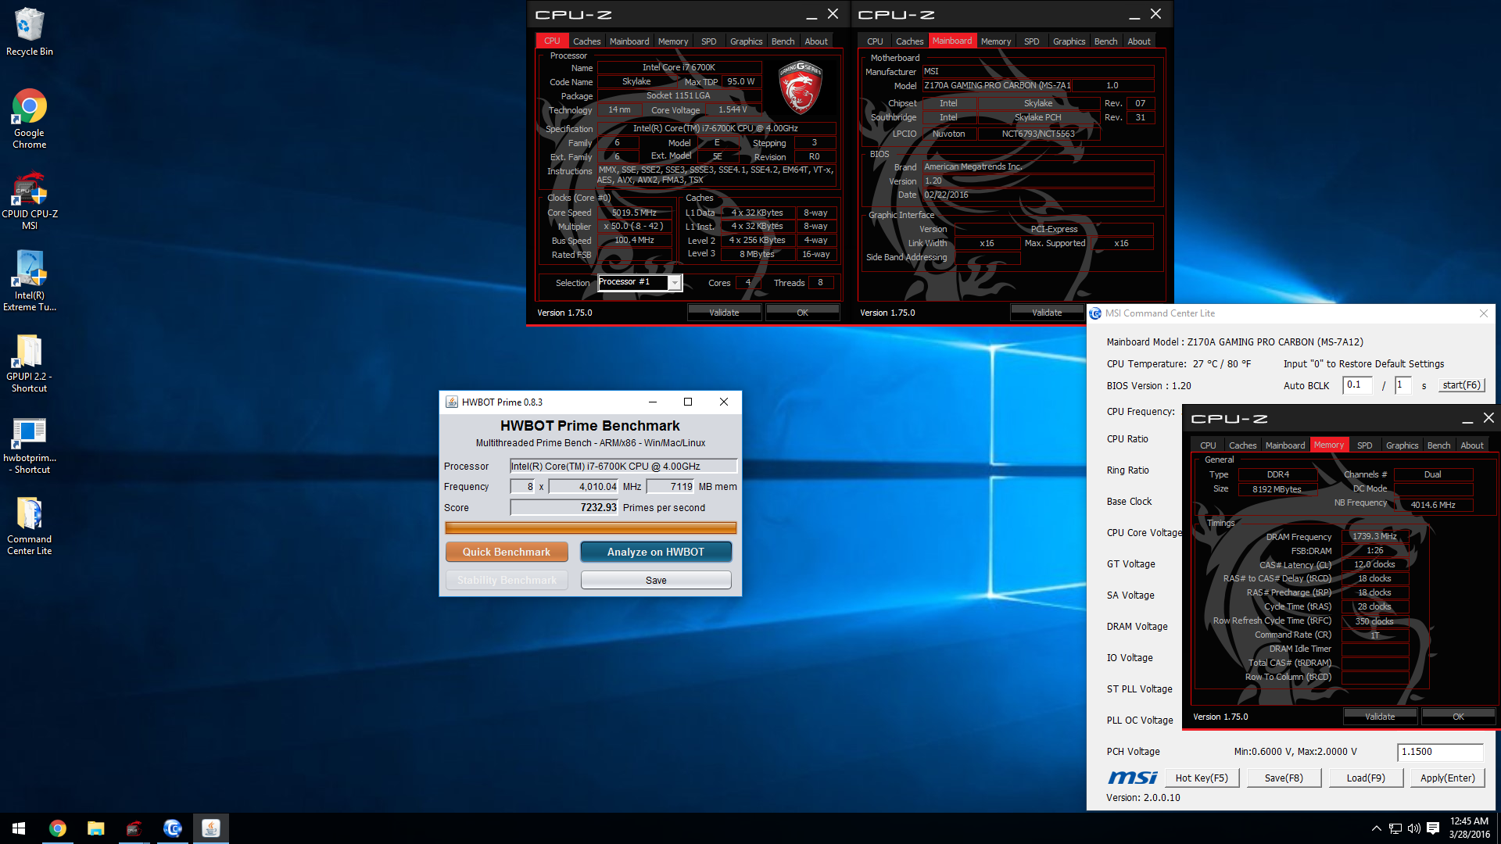Open CPUID CPU-Z MSI desktop shortcut
The height and width of the screenshot is (844, 1501).
29,201
